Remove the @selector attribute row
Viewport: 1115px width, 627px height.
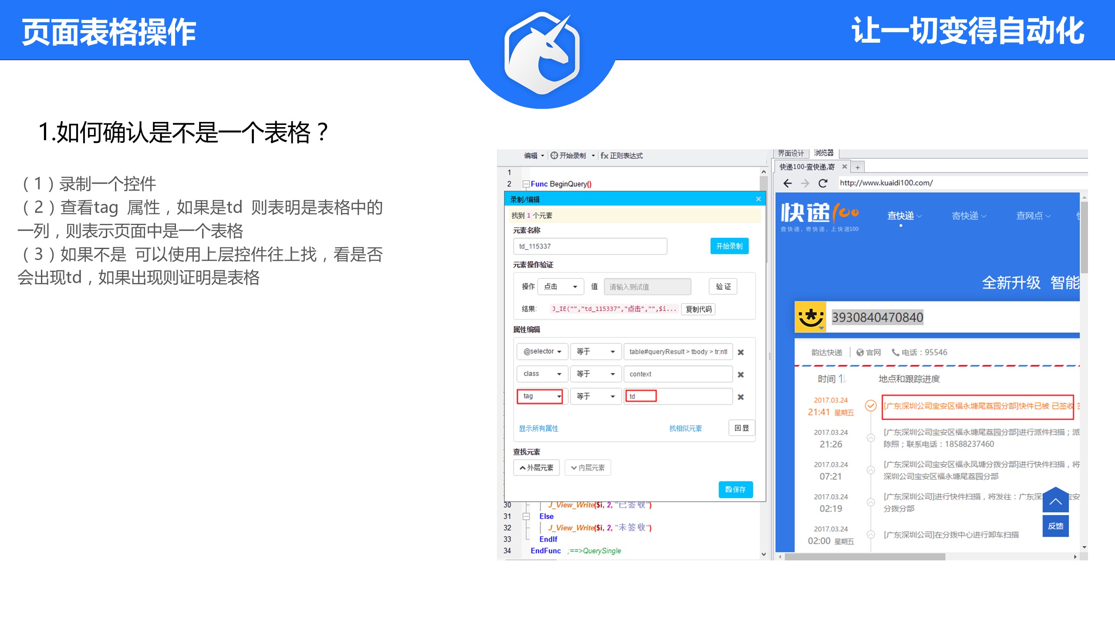pyautogui.click(x=740, y=352)
